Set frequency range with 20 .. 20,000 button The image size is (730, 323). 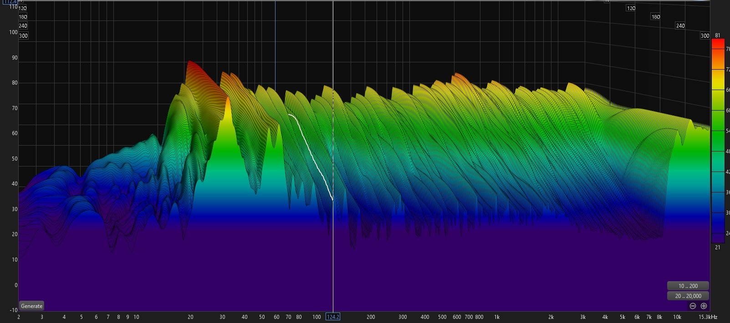coord(688,296)
